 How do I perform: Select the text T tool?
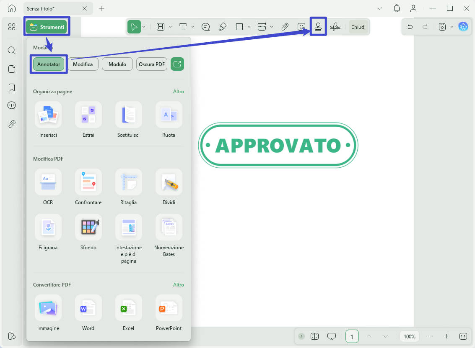(x=183, y=27)
